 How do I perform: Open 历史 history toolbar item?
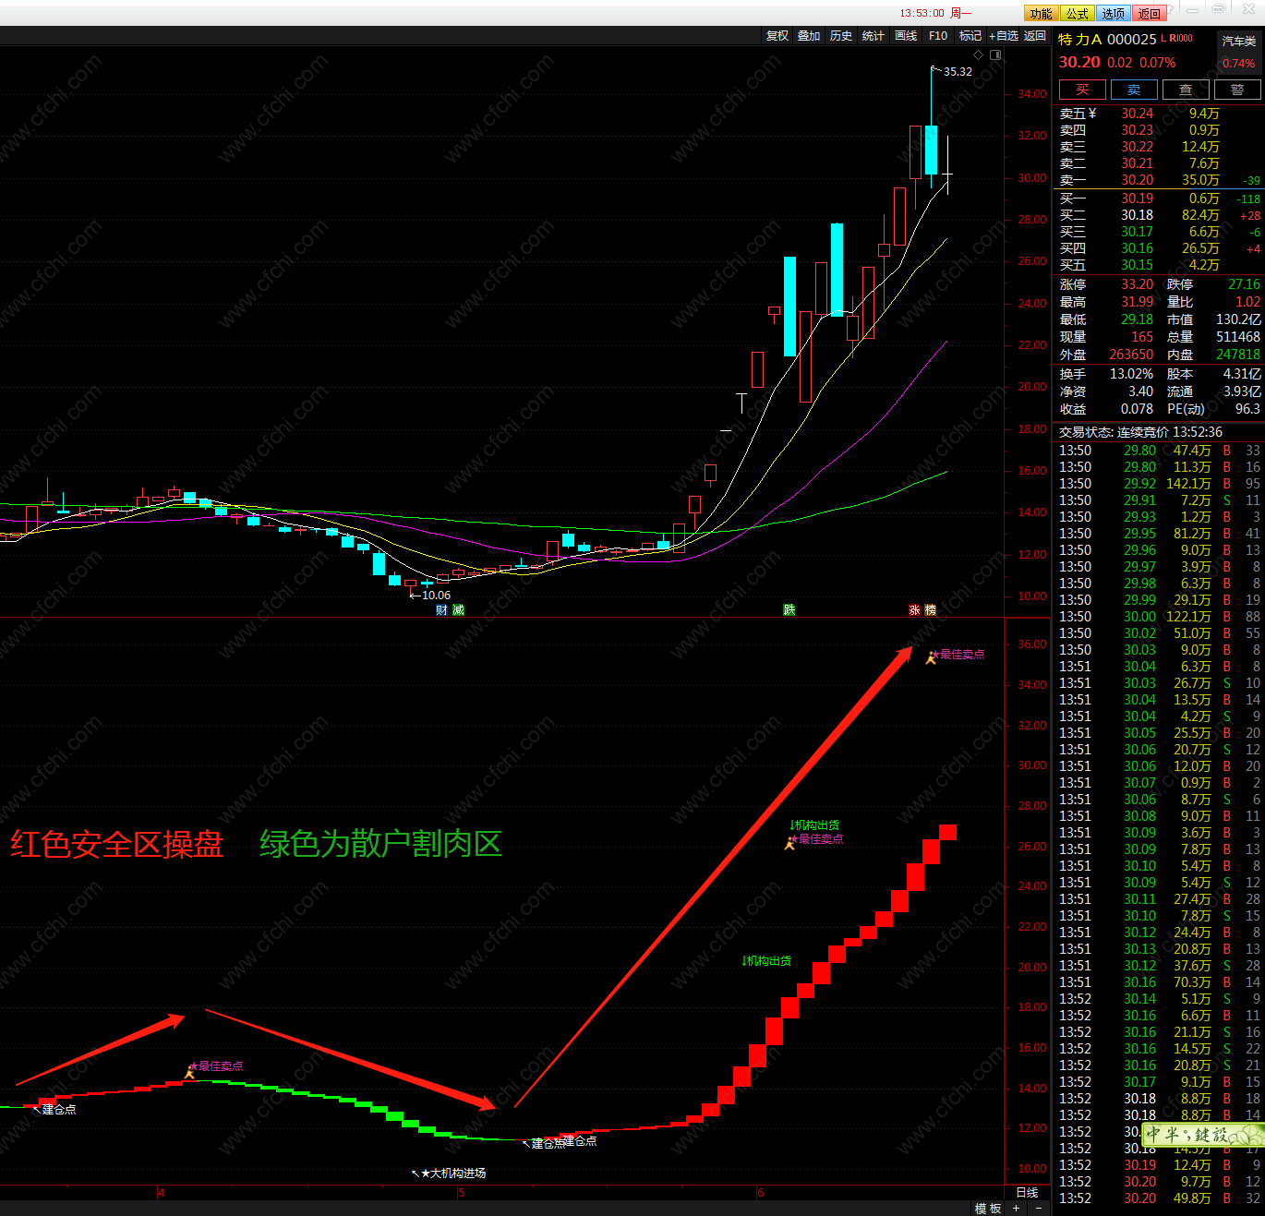(841, 36)
